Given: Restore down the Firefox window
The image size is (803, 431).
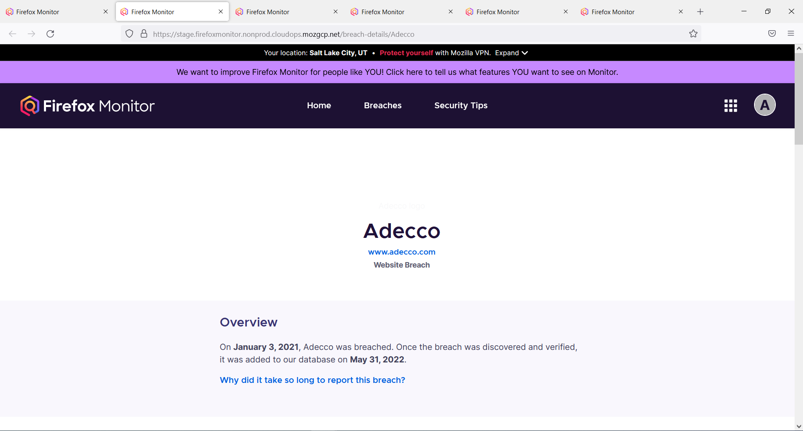Looking at the screenshot, I should [x=767, y=11].
